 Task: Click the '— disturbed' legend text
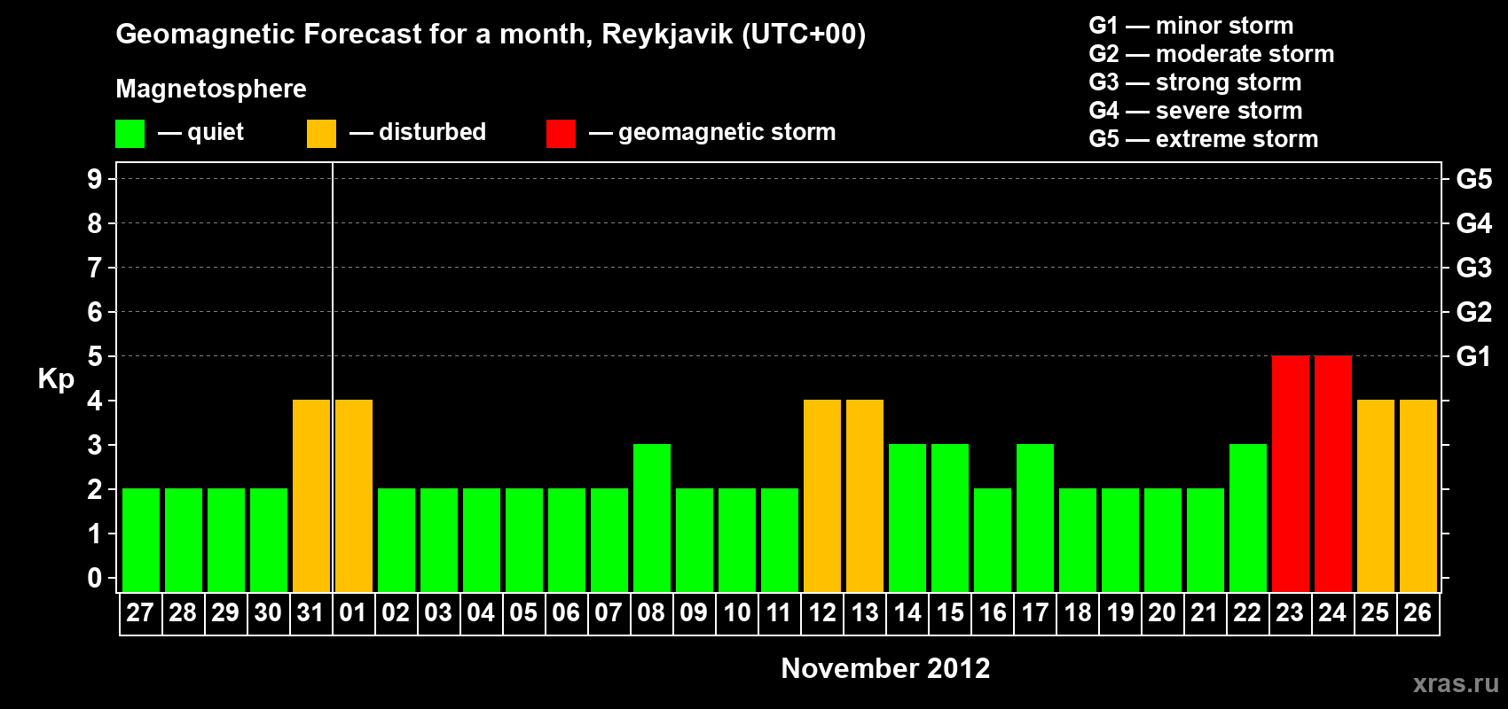(418, 132)
